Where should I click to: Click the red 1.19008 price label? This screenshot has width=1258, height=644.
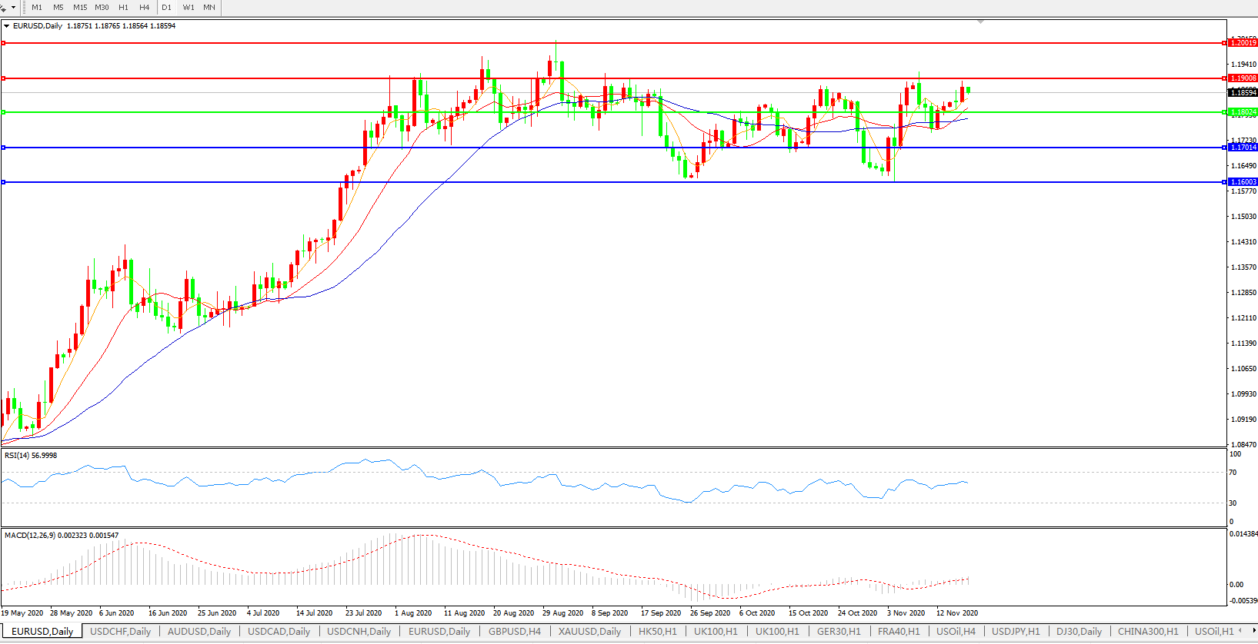tap(1243, 78)
